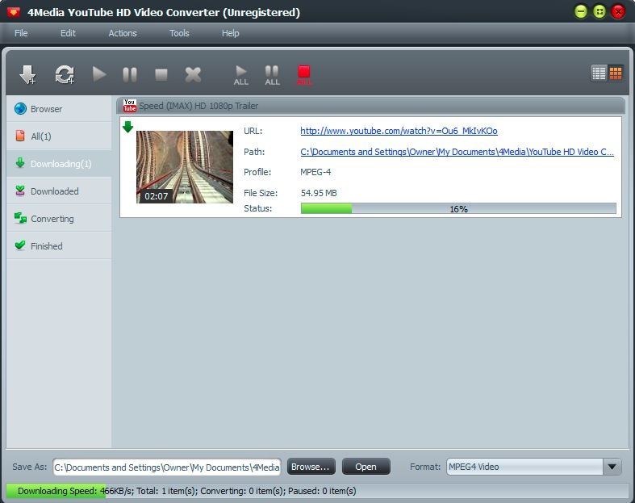Click the application logo in title bar

pos(14,12)
